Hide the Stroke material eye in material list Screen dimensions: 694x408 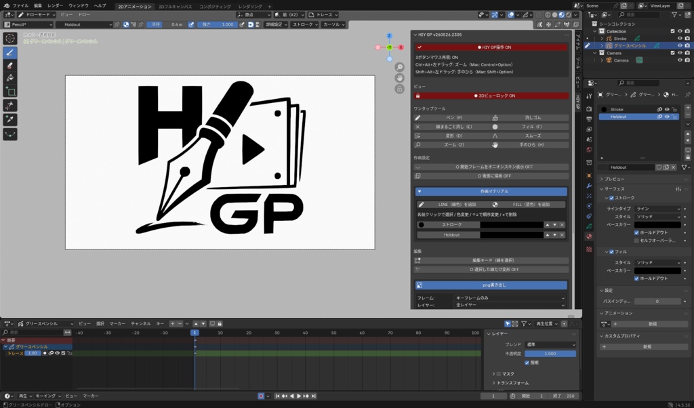coord(667,109)
